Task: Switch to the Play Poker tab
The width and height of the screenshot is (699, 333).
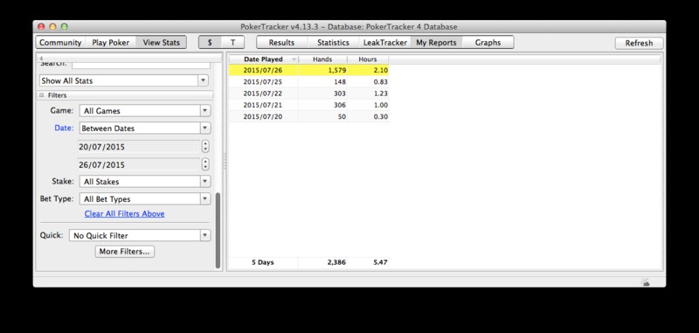Action: pyautogui.click(x=110, y=42)
